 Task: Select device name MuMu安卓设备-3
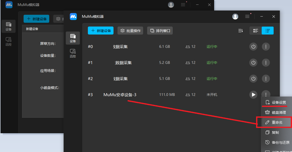pyautogui.click(x=120, y=95)
